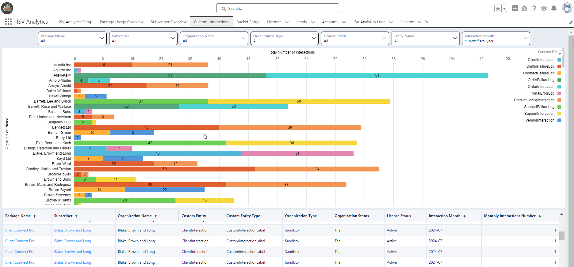This screenshot has height=267, width=574.
Task: Open the first ClientConnect Pro package link
Action: pos(20,230)
